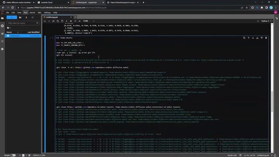This screenshot has width=279, height=157.
Task: Open the JupyterLab Tabs menu
Action: 40,13
